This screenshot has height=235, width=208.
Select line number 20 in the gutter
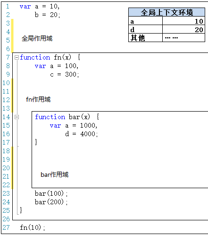[6, 168]
